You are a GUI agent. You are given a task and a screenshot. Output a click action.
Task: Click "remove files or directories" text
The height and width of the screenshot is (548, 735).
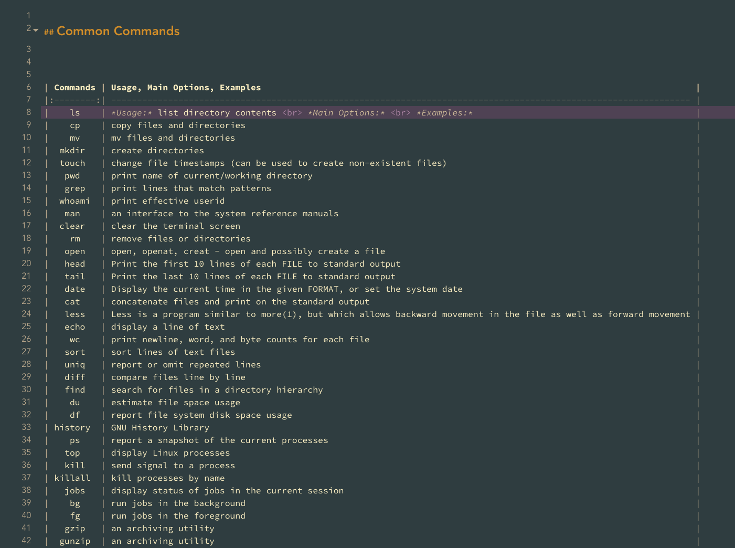coord(181,239)
